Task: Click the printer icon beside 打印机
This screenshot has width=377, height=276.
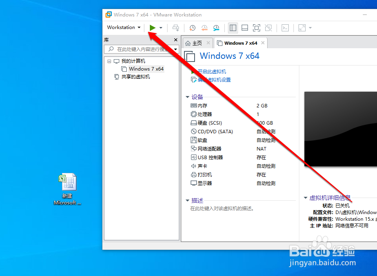Action: 193,174
